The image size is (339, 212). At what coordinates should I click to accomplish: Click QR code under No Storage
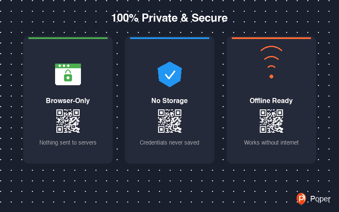tap(169, 121)
